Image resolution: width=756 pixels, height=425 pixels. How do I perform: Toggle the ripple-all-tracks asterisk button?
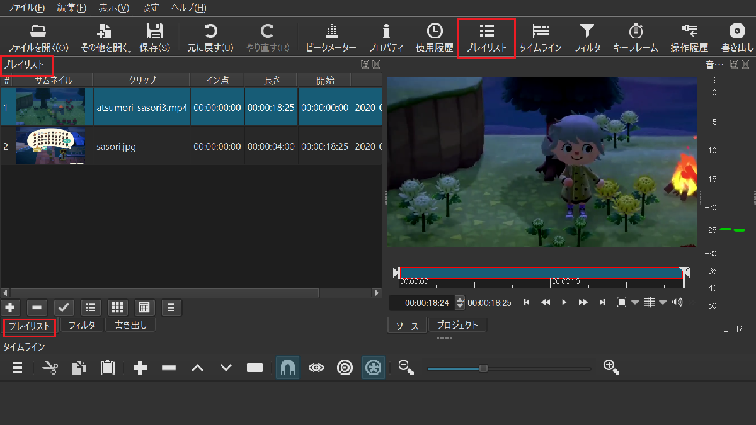pos(374,368)
